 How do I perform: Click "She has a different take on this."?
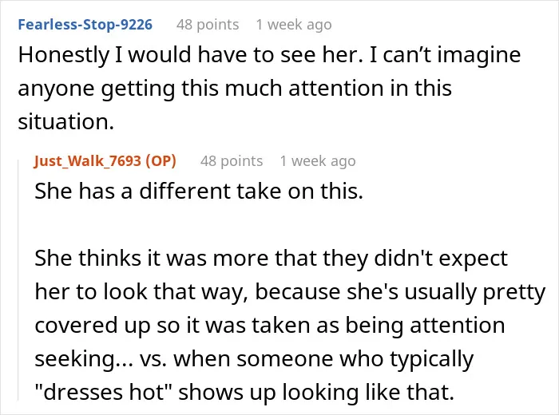coord(199,191)
